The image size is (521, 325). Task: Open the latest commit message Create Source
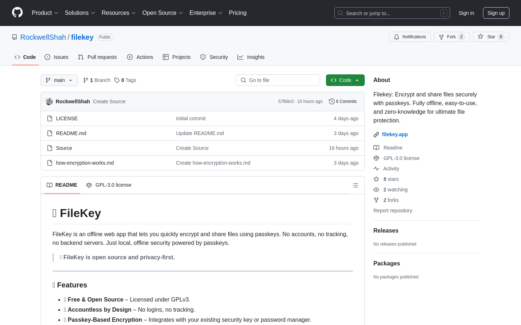click(109, 101)
